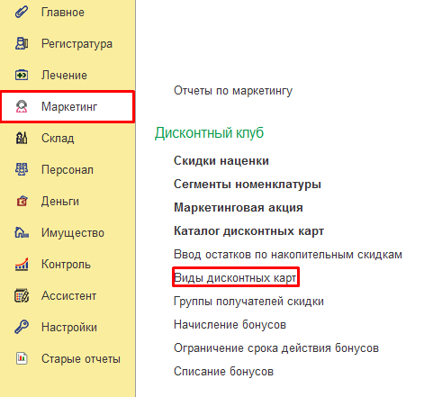
Task: Open Списание бонусов item
Action: [x=224, y=372]
